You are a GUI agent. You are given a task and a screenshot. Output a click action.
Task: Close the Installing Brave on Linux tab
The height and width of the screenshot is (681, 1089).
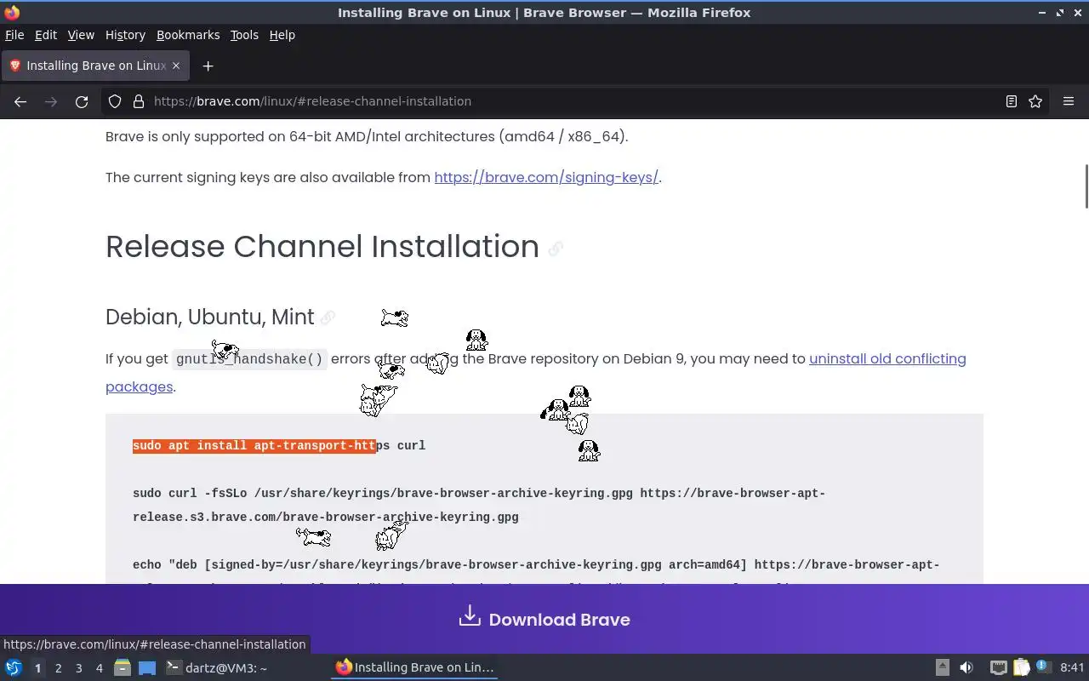pyautogui.click(x=176, y=66)
